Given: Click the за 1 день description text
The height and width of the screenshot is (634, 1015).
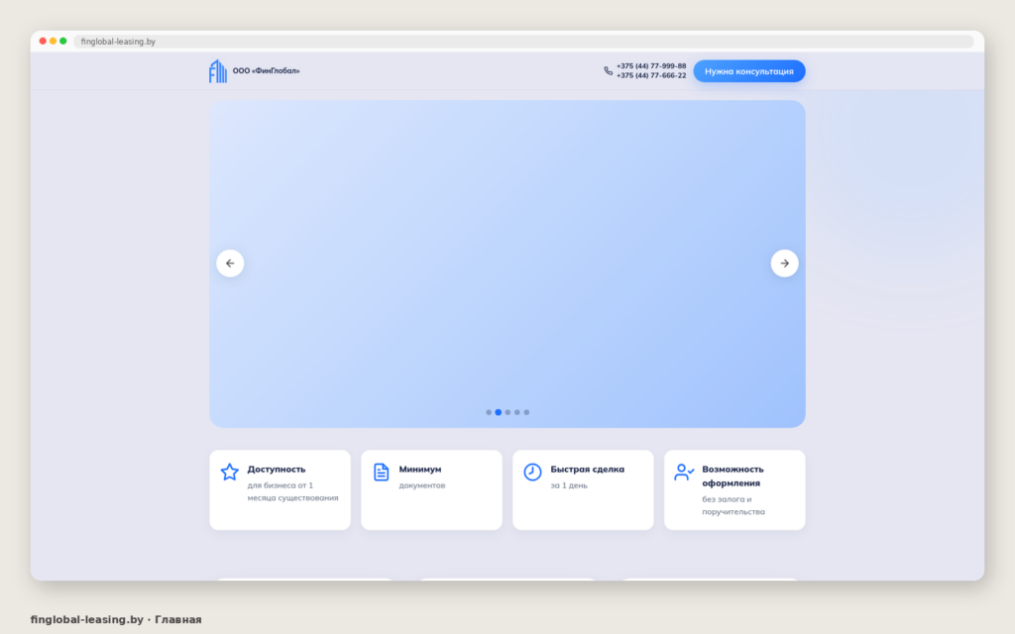Looking at the screenshot, I should (569, 485).
